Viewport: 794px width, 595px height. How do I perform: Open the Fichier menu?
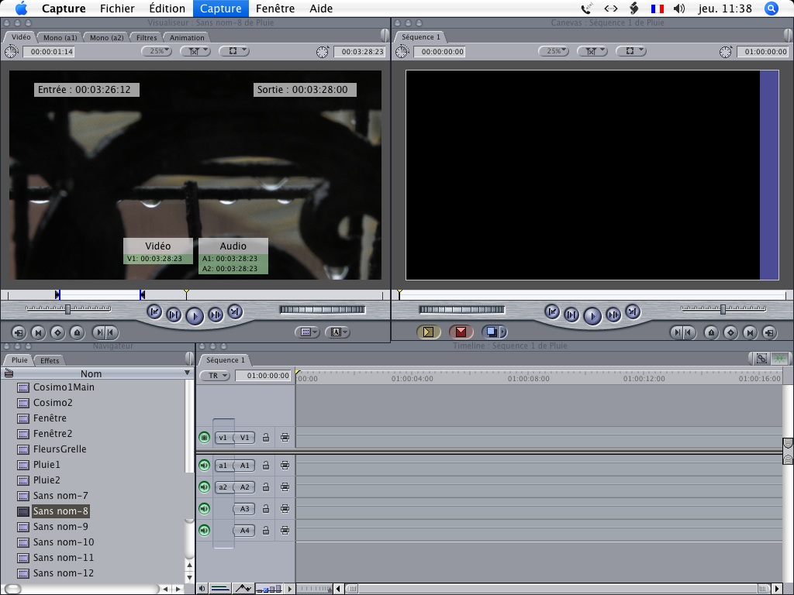117,9
